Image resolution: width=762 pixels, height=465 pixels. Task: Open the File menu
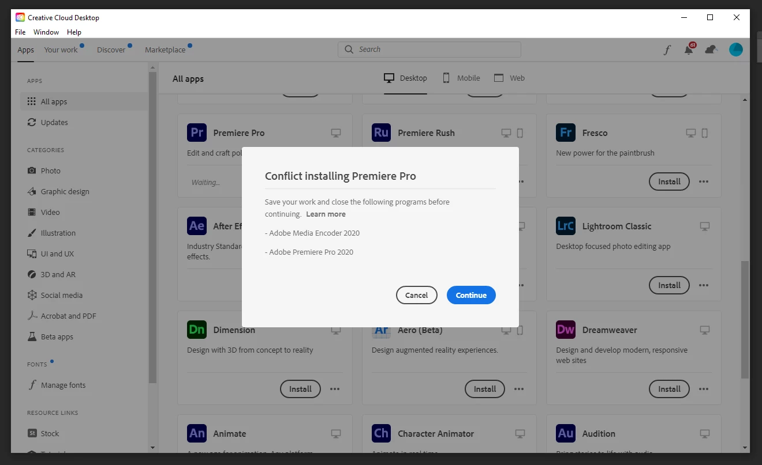[20, 32]
